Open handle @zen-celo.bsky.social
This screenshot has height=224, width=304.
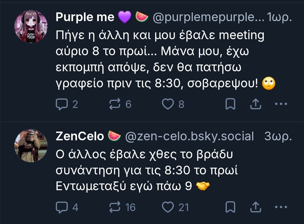pyautogui.click(x=189, y=136)
